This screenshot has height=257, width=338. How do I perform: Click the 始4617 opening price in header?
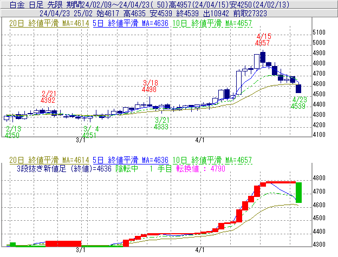pos(108,14)
